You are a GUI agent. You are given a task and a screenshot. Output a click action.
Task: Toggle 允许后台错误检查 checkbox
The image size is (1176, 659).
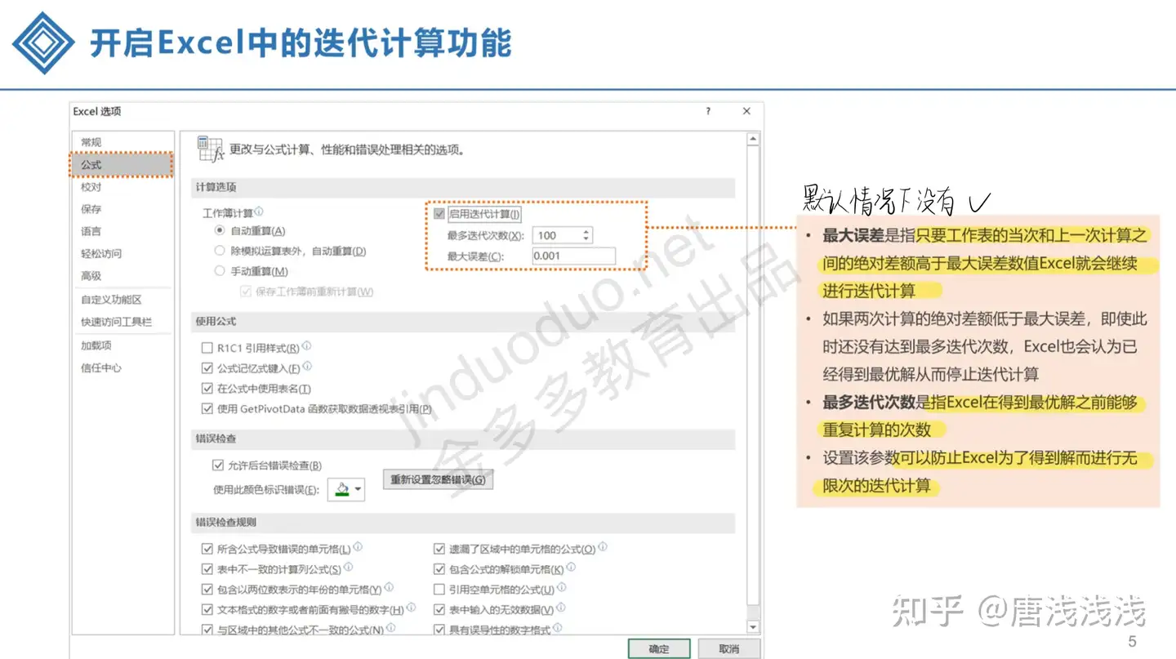pos(217,465)
